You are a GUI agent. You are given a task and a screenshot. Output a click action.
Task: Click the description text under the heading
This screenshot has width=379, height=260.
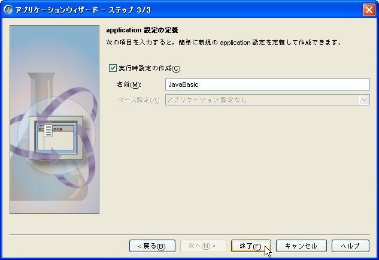click(x=223, y=43)
